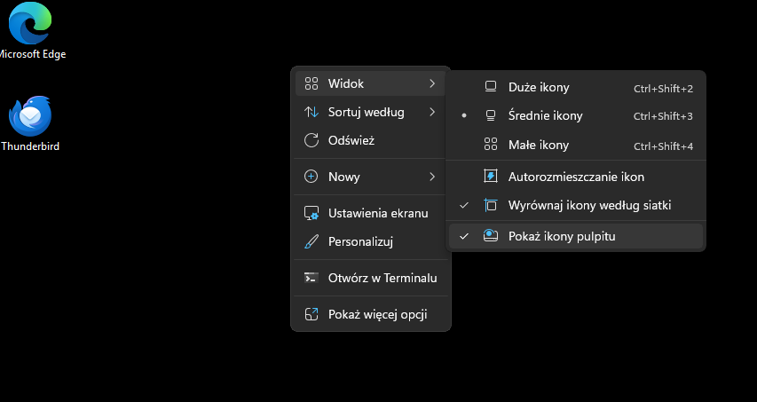Select the Thunderbird desktop icon

pyautogui.click(x=30, y=117)
